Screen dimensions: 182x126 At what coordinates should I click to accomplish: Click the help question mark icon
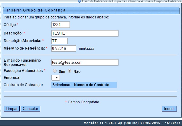click(x=80, y=1)
